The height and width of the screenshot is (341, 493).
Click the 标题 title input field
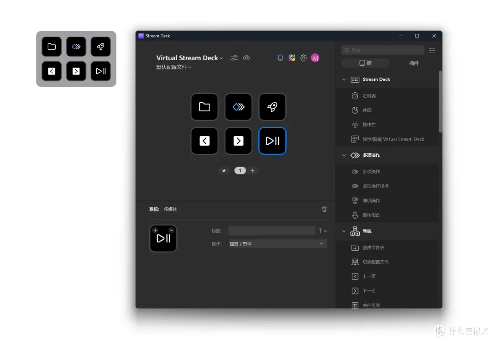(x=272, y=231)
